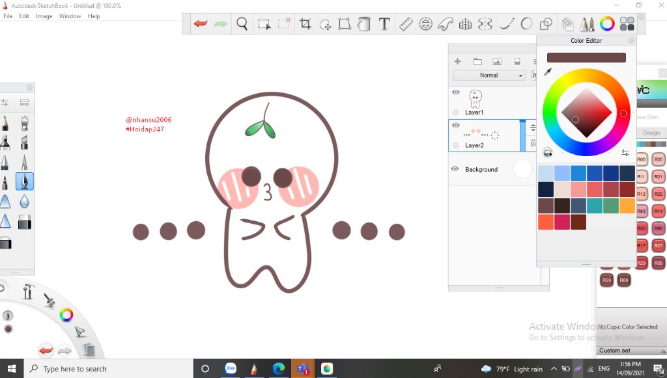Show hidden system tray icons

pos(554,369)
